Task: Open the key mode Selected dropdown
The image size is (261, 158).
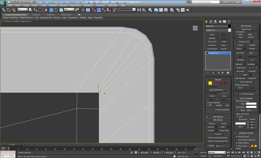Action: coord(217,152)
